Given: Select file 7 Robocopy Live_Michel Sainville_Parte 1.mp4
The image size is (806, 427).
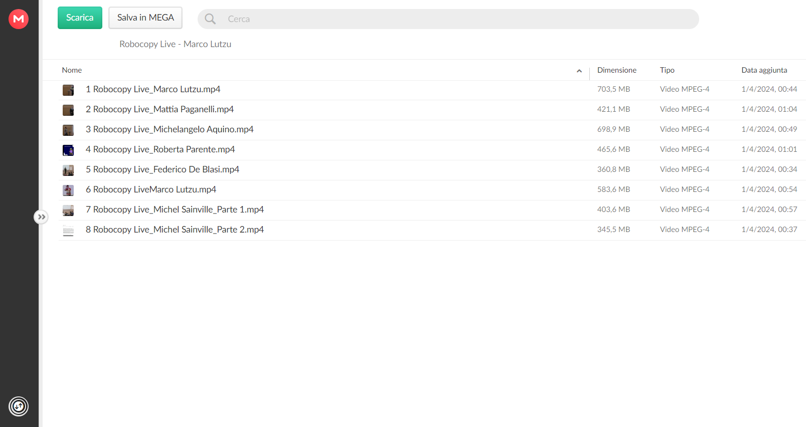Looking at the screenshot, I should pyautogui.click(x=175, y=209).
